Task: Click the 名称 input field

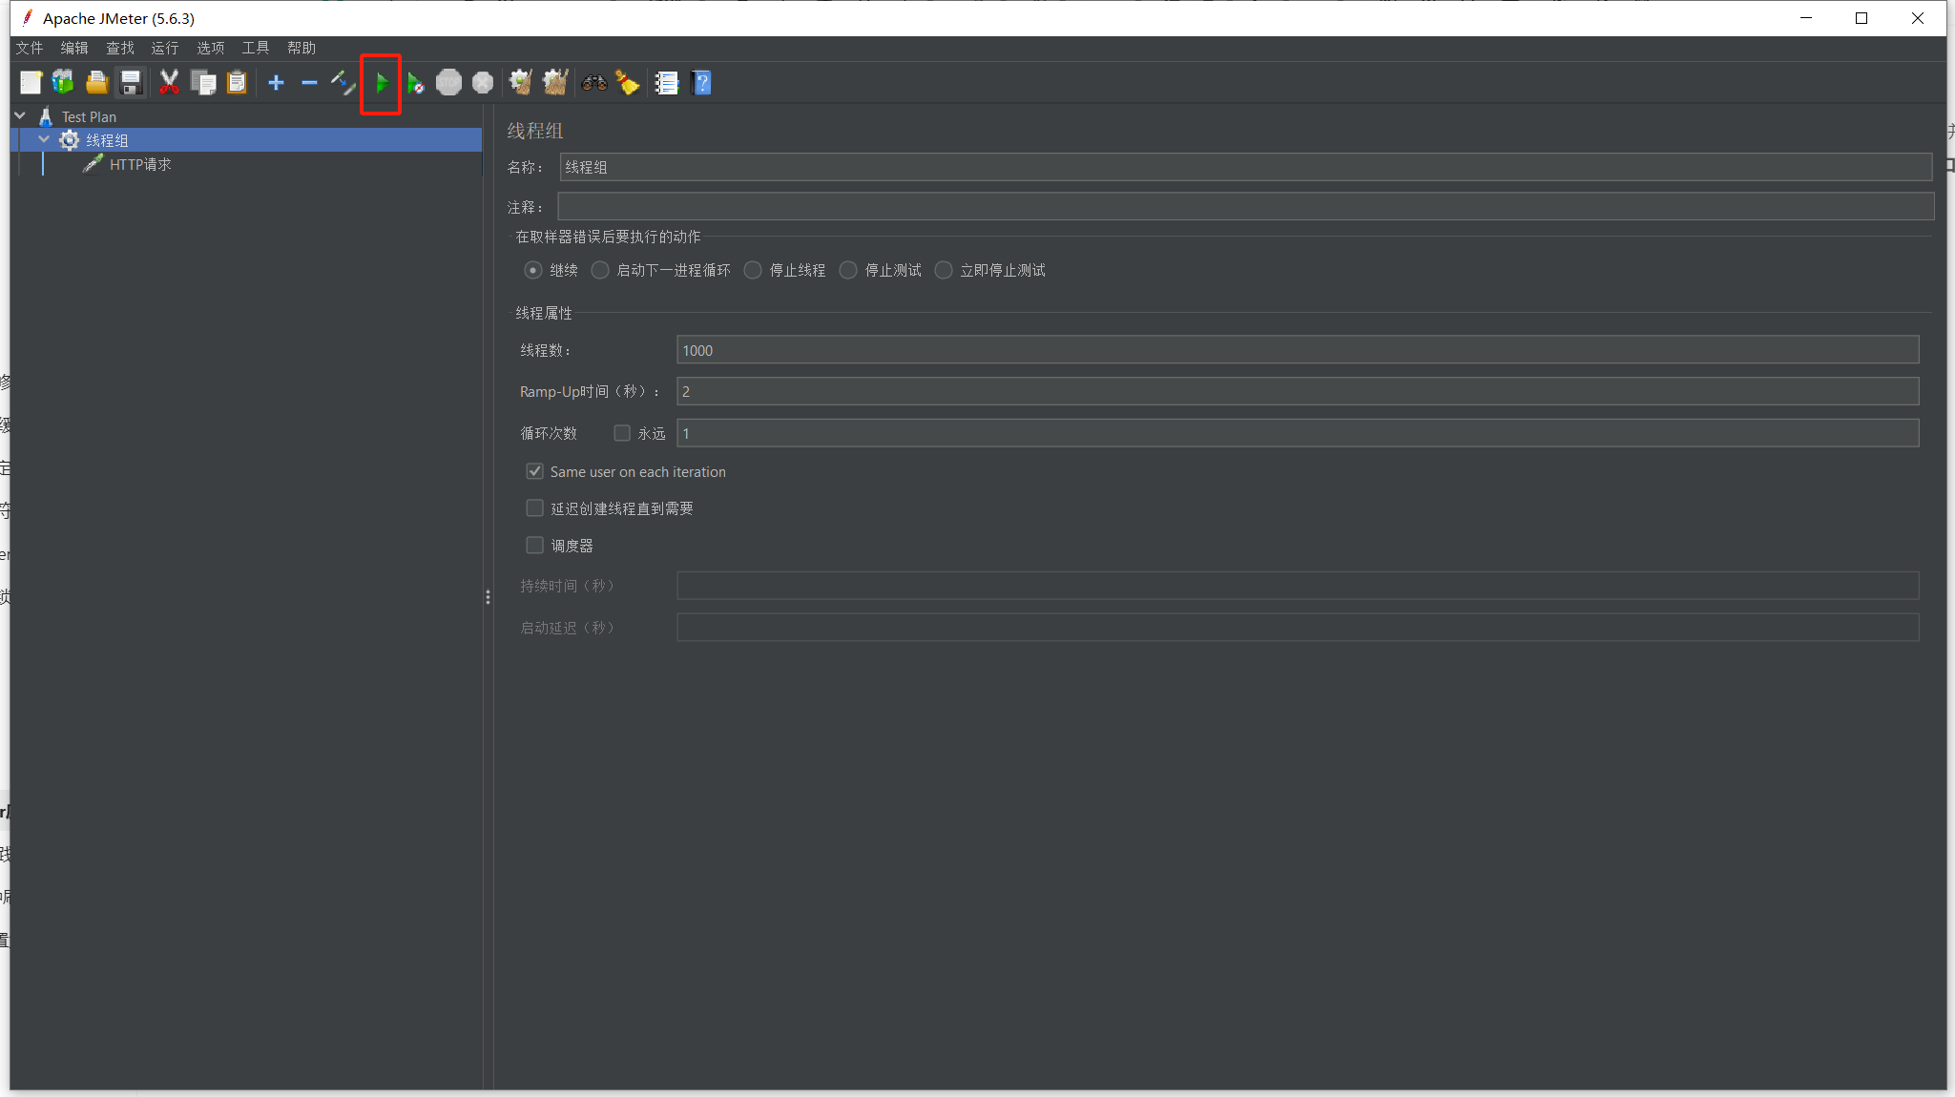Action: [x=1245, y=167]
